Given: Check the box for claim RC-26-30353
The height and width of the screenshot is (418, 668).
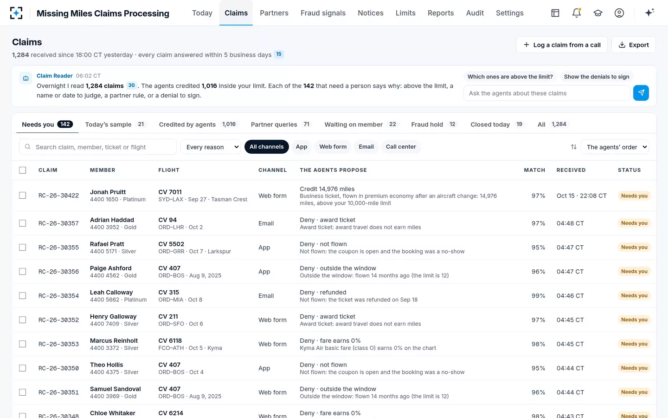Looking at the screenshot, I should tap(22, 344).
